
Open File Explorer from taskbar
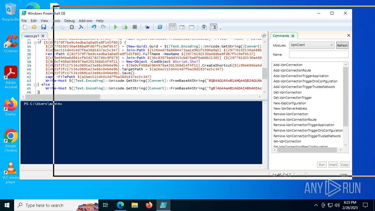[135, 205]
